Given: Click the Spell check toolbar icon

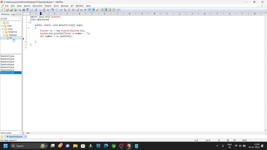Looking at the screenshot, I should tap(28, 10).
